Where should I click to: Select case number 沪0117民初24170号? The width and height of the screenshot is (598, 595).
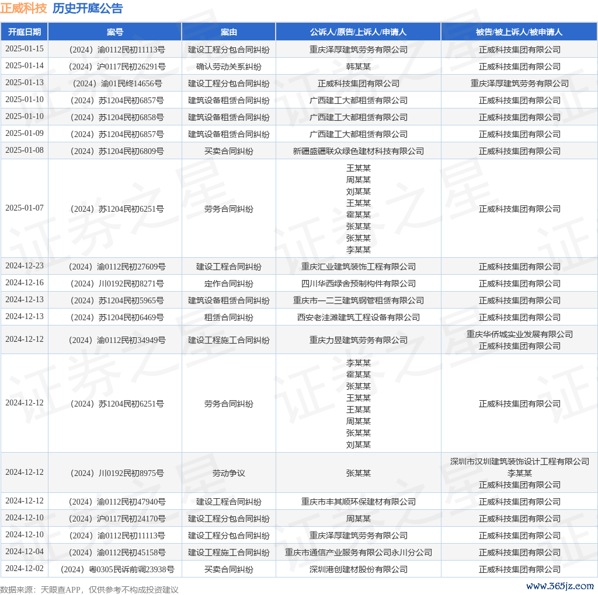[x=117, y=519]
